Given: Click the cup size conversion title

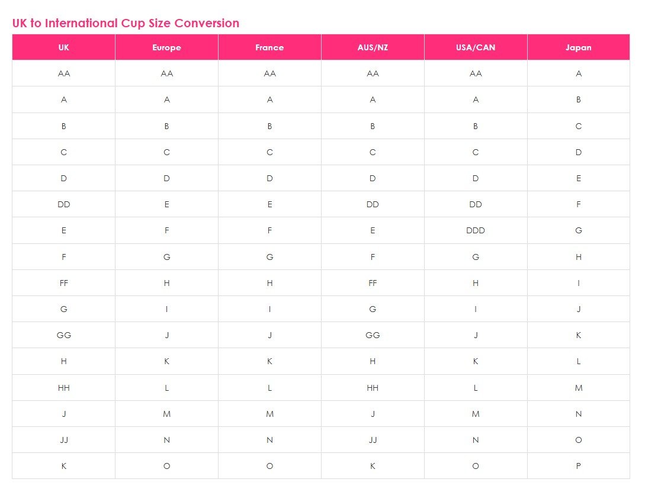Looking at the screenshot, I should (x=126, y=23).
